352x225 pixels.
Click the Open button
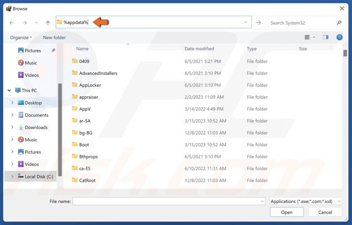click(x=287, y=212)
